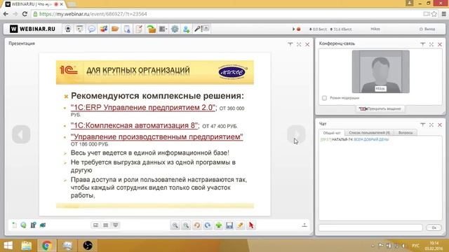Open the settings gear icon
The width and height of the screenshot is (449, 252).
pyautogui.click(x=175, y=29)
